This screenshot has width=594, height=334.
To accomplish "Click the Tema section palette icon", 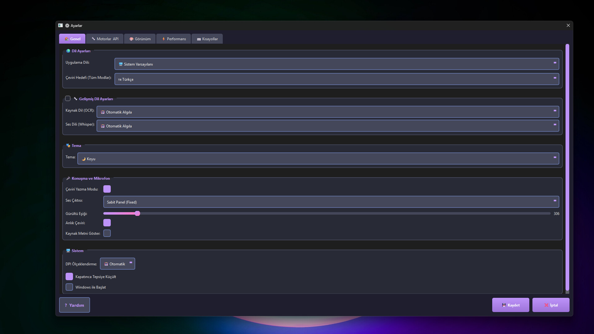I will [68, 145].
